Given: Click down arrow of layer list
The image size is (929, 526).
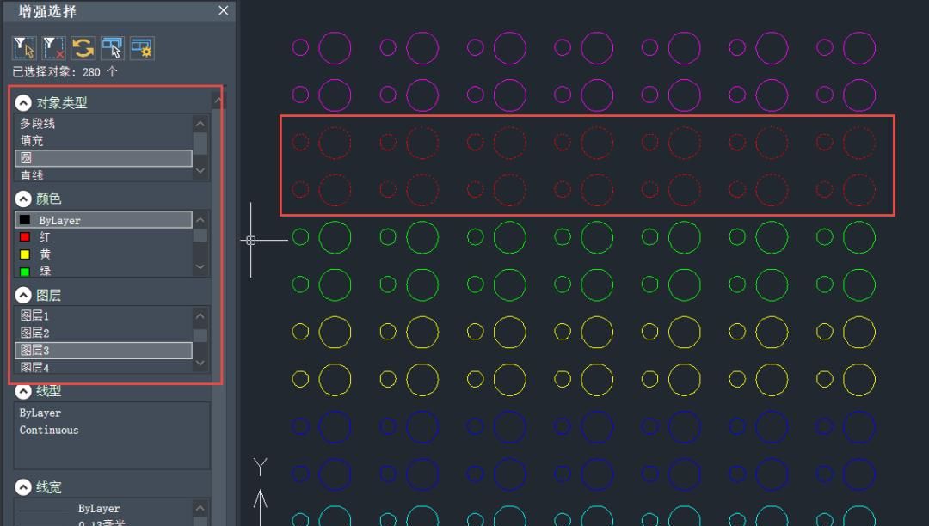Looking at the screenshot, I should (200, 363).
